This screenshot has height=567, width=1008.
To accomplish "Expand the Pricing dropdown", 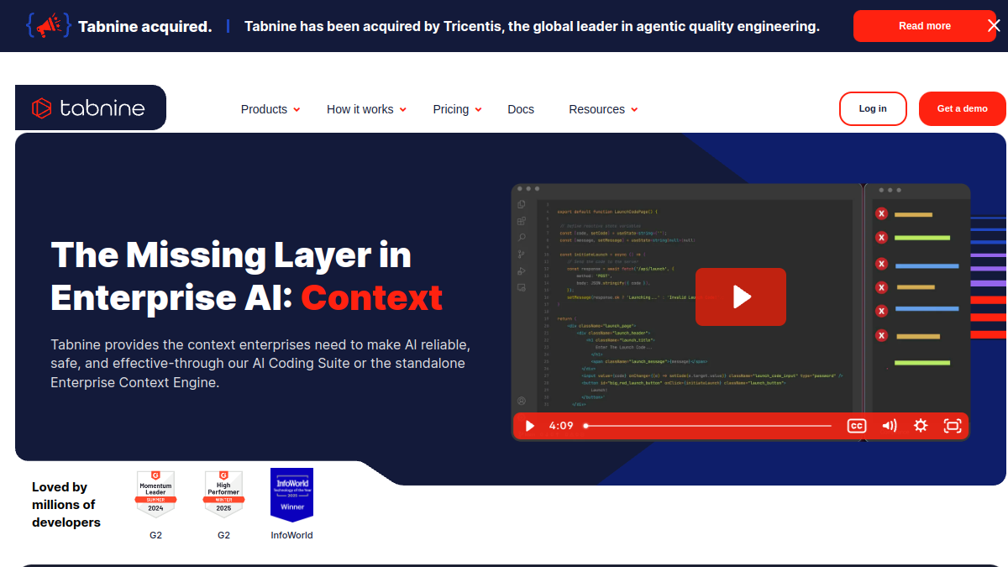I will click(457, 109).
